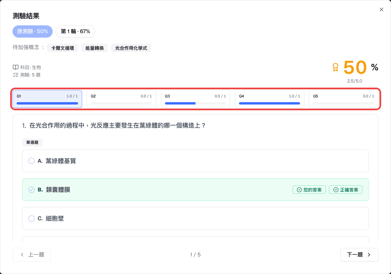Select radio option A. 葉綠體基質
Image resolution: width=391 pixels, height=274 pixels.
tap(32, 161)
